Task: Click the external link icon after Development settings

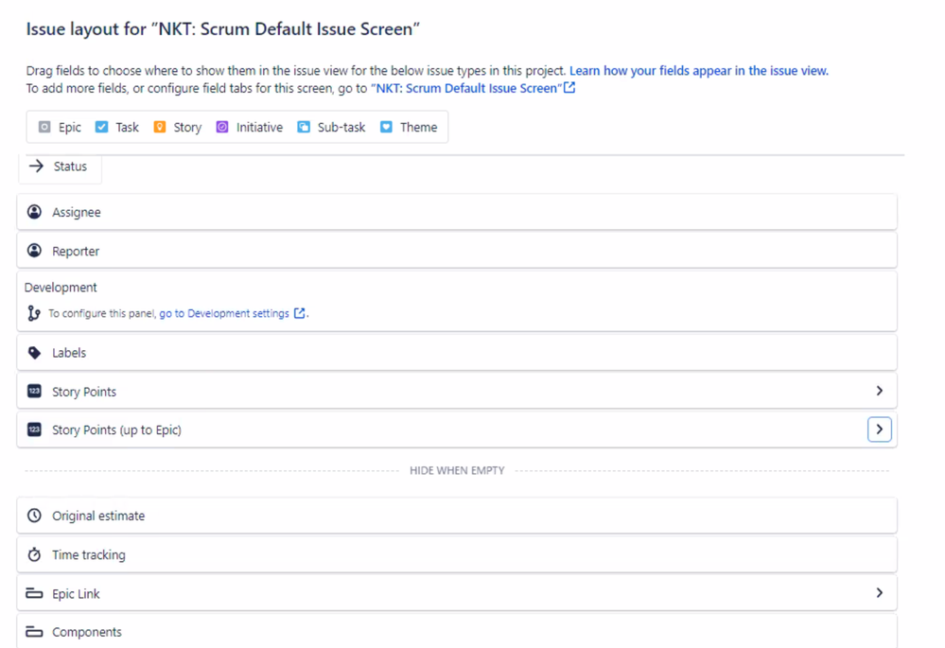Action: click(x=300, y=313)
